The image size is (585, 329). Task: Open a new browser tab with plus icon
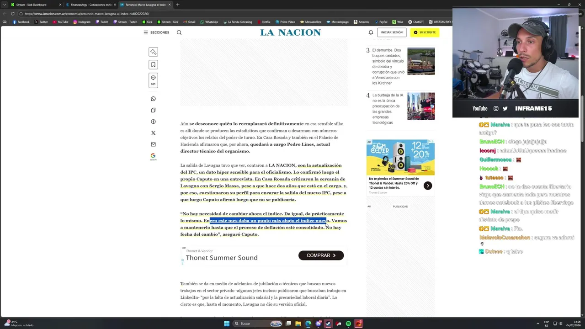[177, 5]
